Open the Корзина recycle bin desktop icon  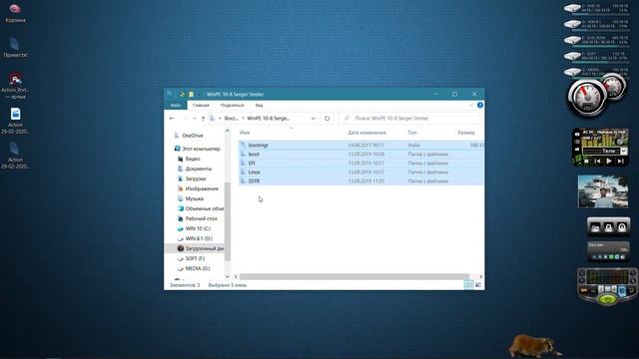15,12
